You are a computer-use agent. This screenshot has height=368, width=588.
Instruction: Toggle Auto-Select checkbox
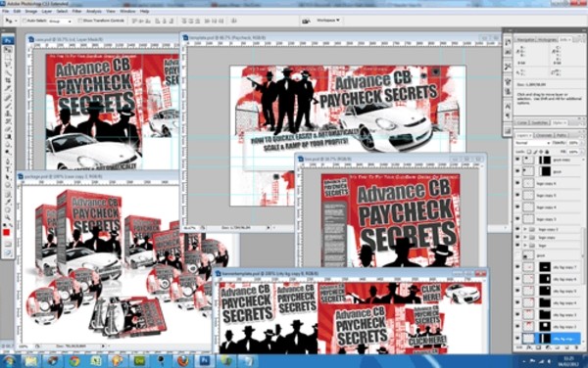(x=24, y=21)
